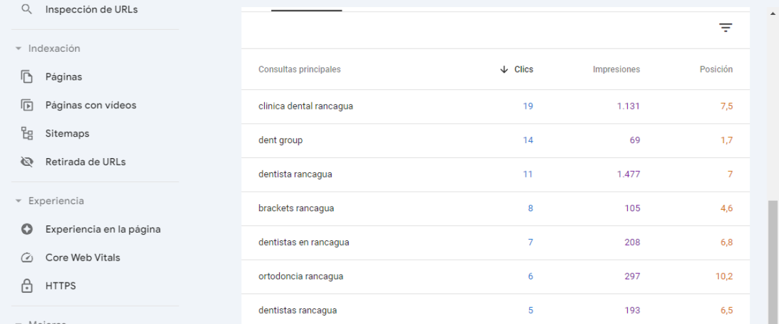Click the 14 clicks value

click(528, 140)
